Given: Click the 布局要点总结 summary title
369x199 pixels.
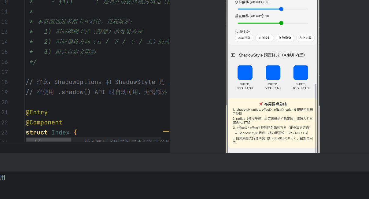Looking at the screenshot, I should (x=273, y=104).
